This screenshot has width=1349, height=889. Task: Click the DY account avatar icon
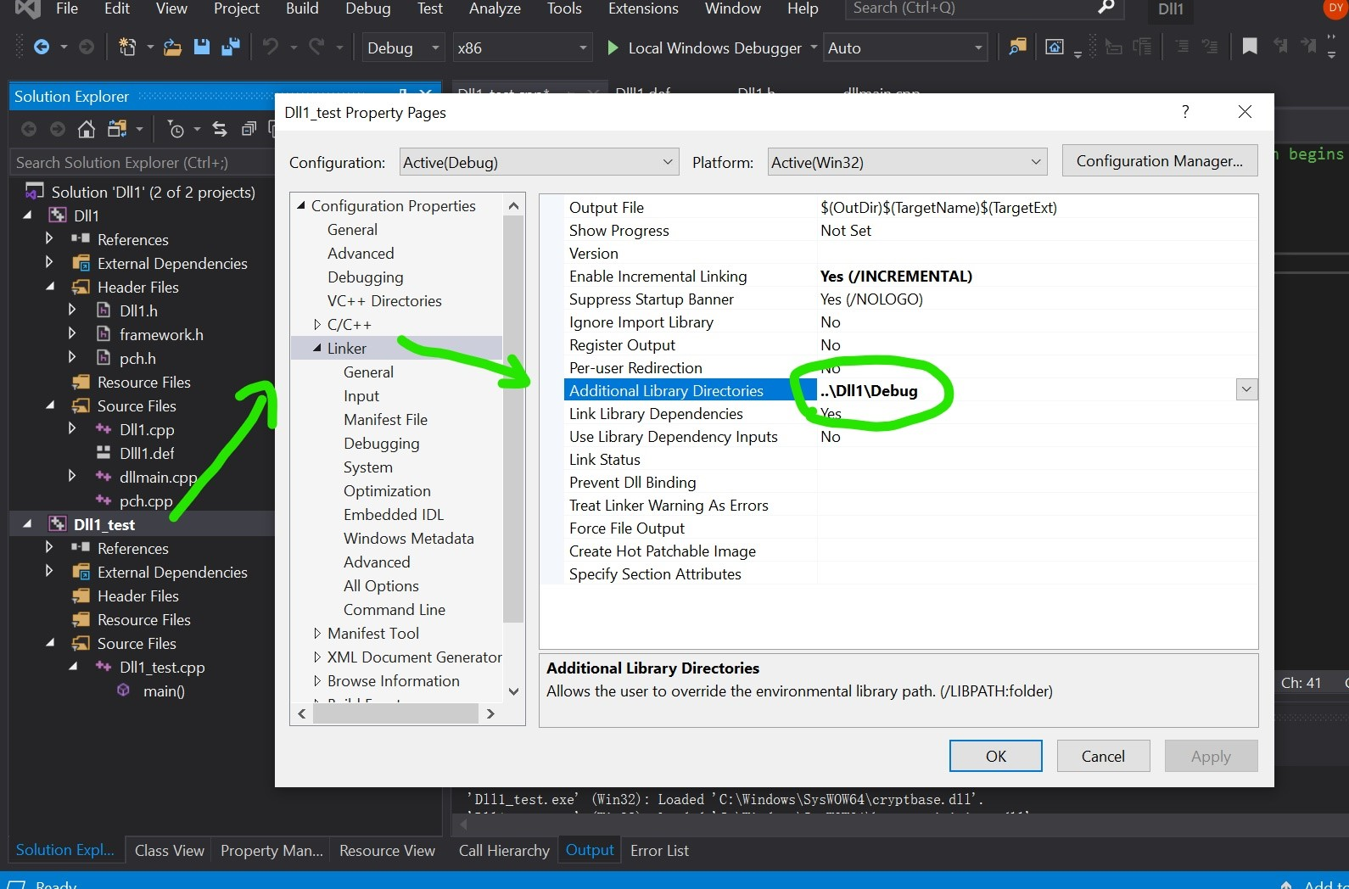click(1336, 8)
